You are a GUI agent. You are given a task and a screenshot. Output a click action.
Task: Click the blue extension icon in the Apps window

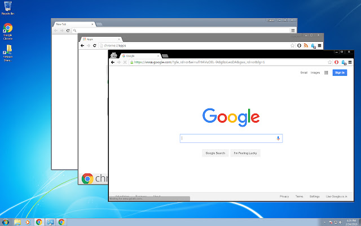point(313,46)
